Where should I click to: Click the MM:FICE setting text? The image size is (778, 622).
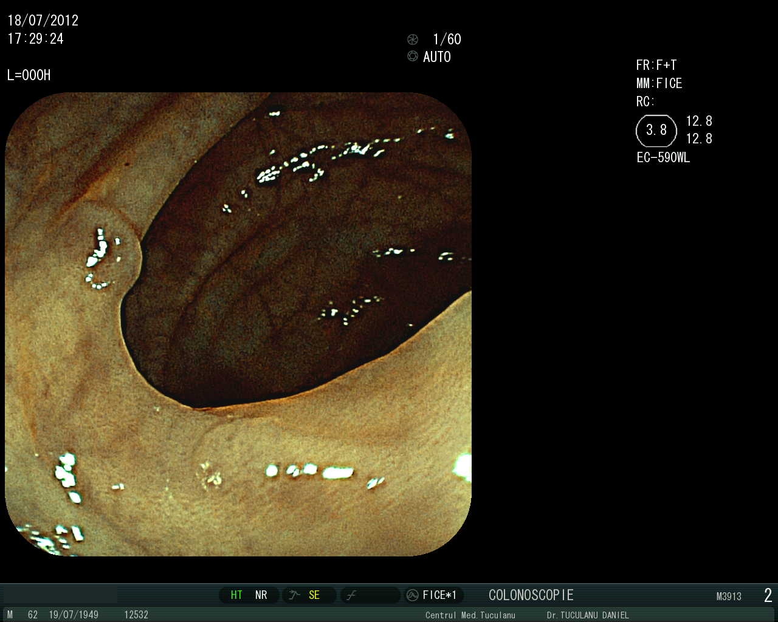click(x=659, y=83)
